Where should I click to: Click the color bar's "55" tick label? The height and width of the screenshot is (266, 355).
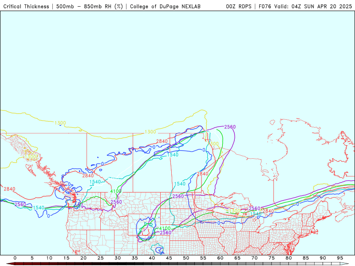pyautogui.click(x=203, y=258)
